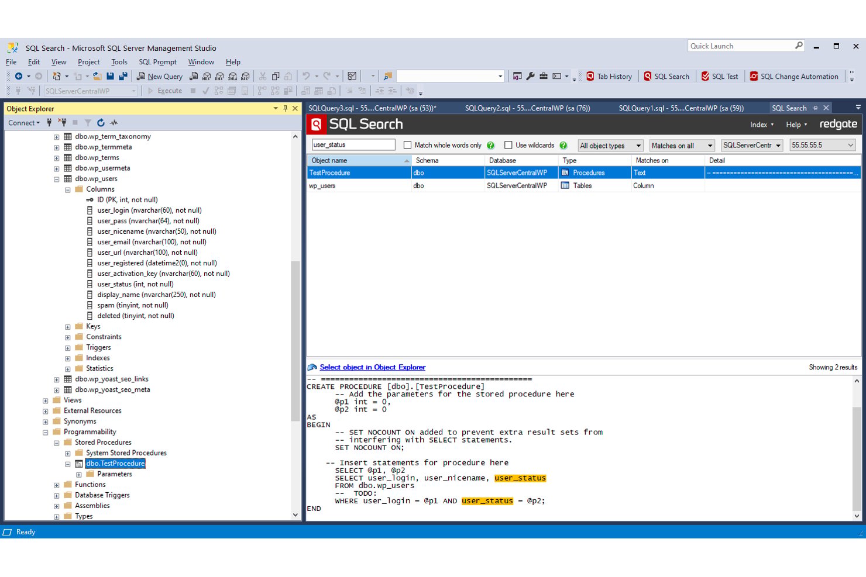866x577 pixels.
Task: Click the navigate backward arrow icon
Action: tap(19, 76)
